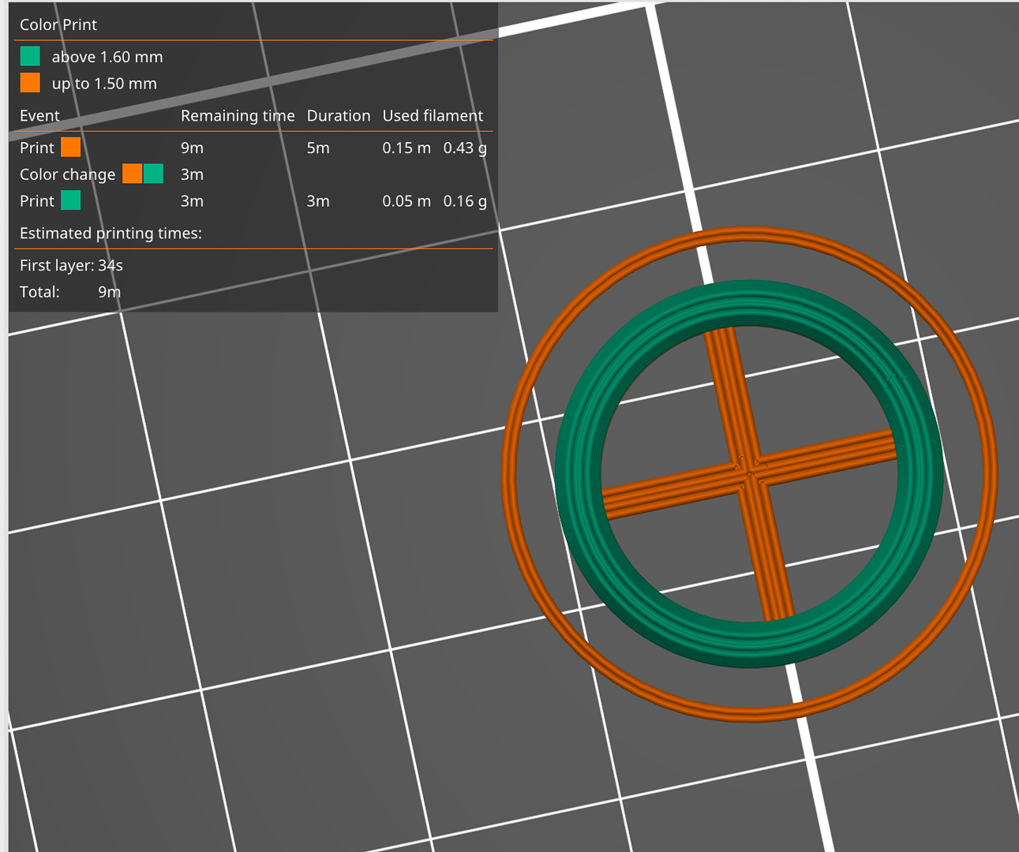Click the 'up to 1.50 mm' legend label
This screenshot has height=852, width=1019.
click(x=104, y=84)
